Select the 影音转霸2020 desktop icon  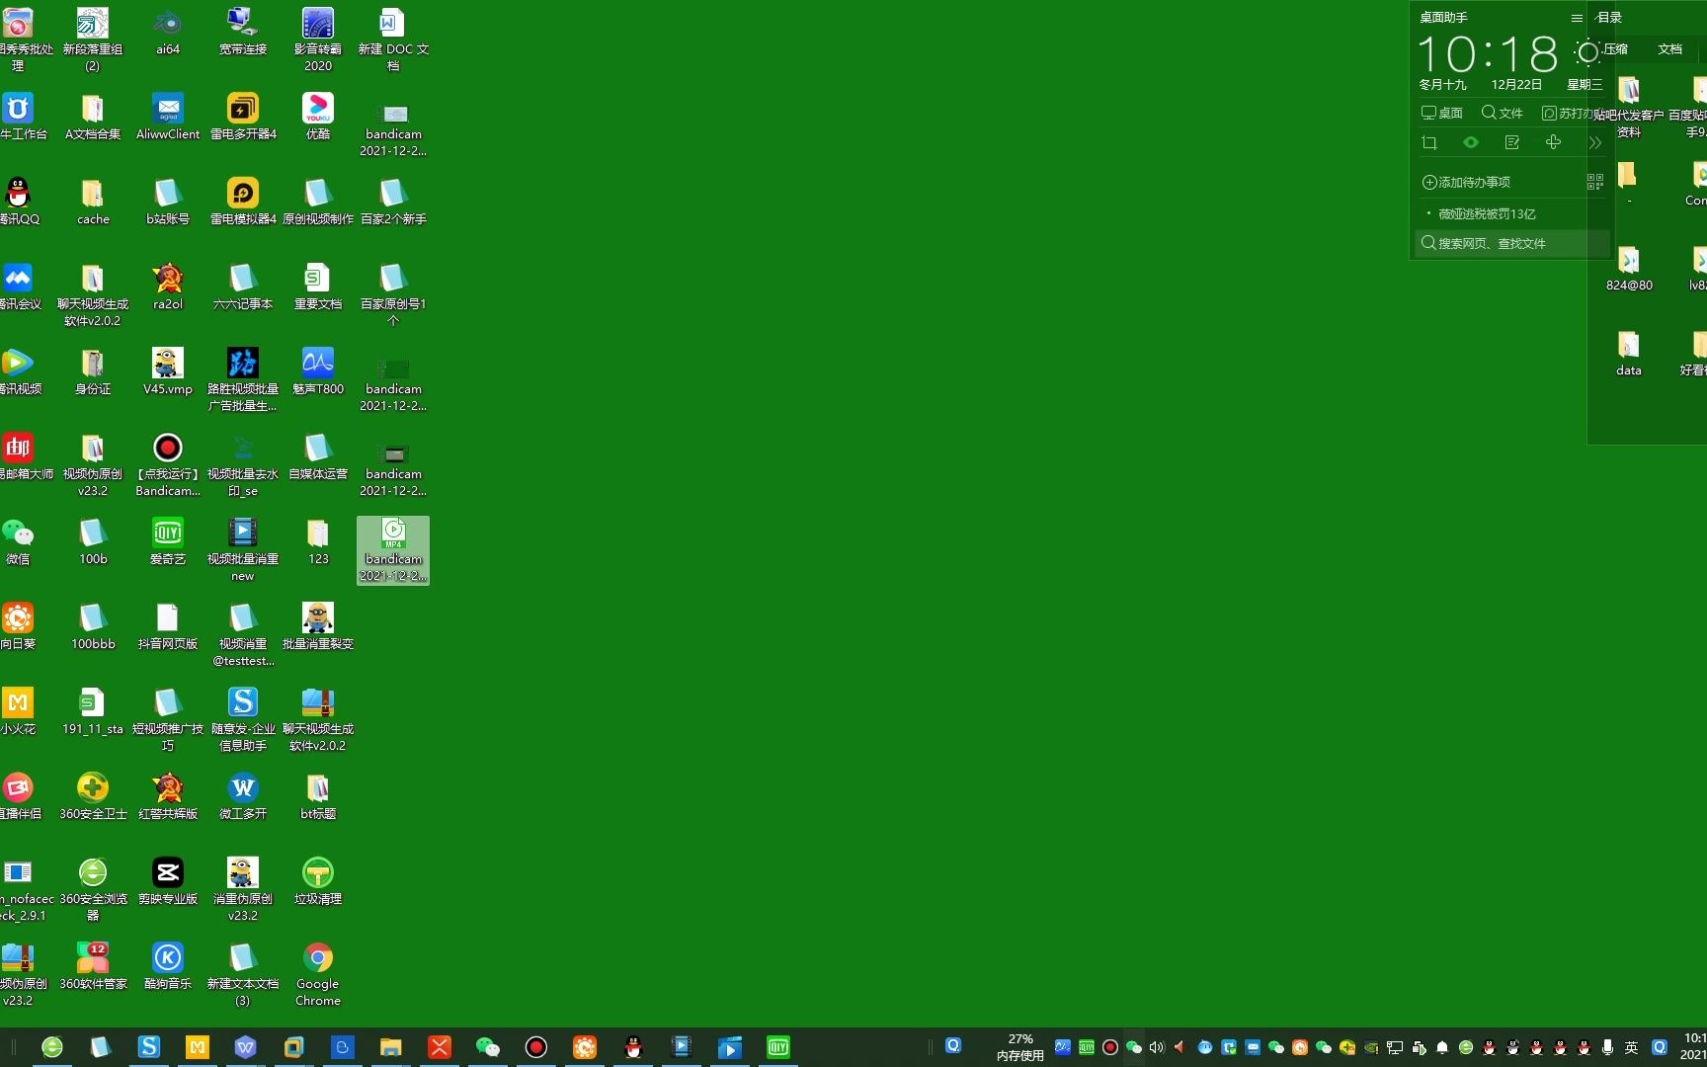click(318, 40)
